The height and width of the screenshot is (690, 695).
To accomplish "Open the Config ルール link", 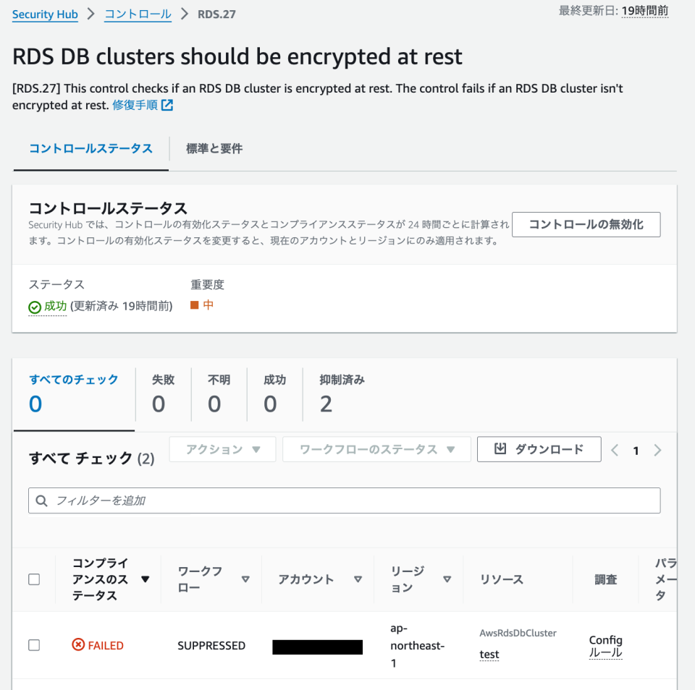I will coord(605,646).
